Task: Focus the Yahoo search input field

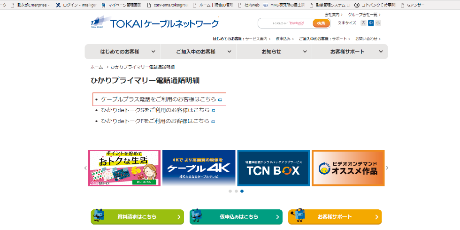Action: point(285,23)
